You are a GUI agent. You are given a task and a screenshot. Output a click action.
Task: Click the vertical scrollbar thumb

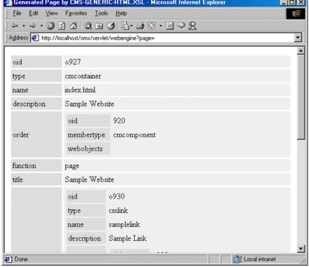click(x=301, y=97)
